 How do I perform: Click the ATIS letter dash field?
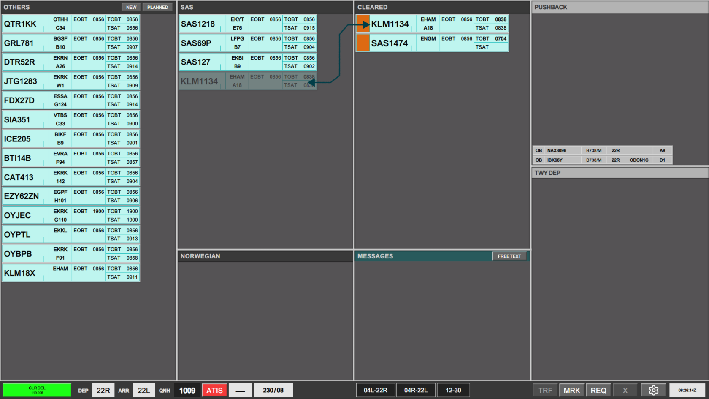point(240,390)
